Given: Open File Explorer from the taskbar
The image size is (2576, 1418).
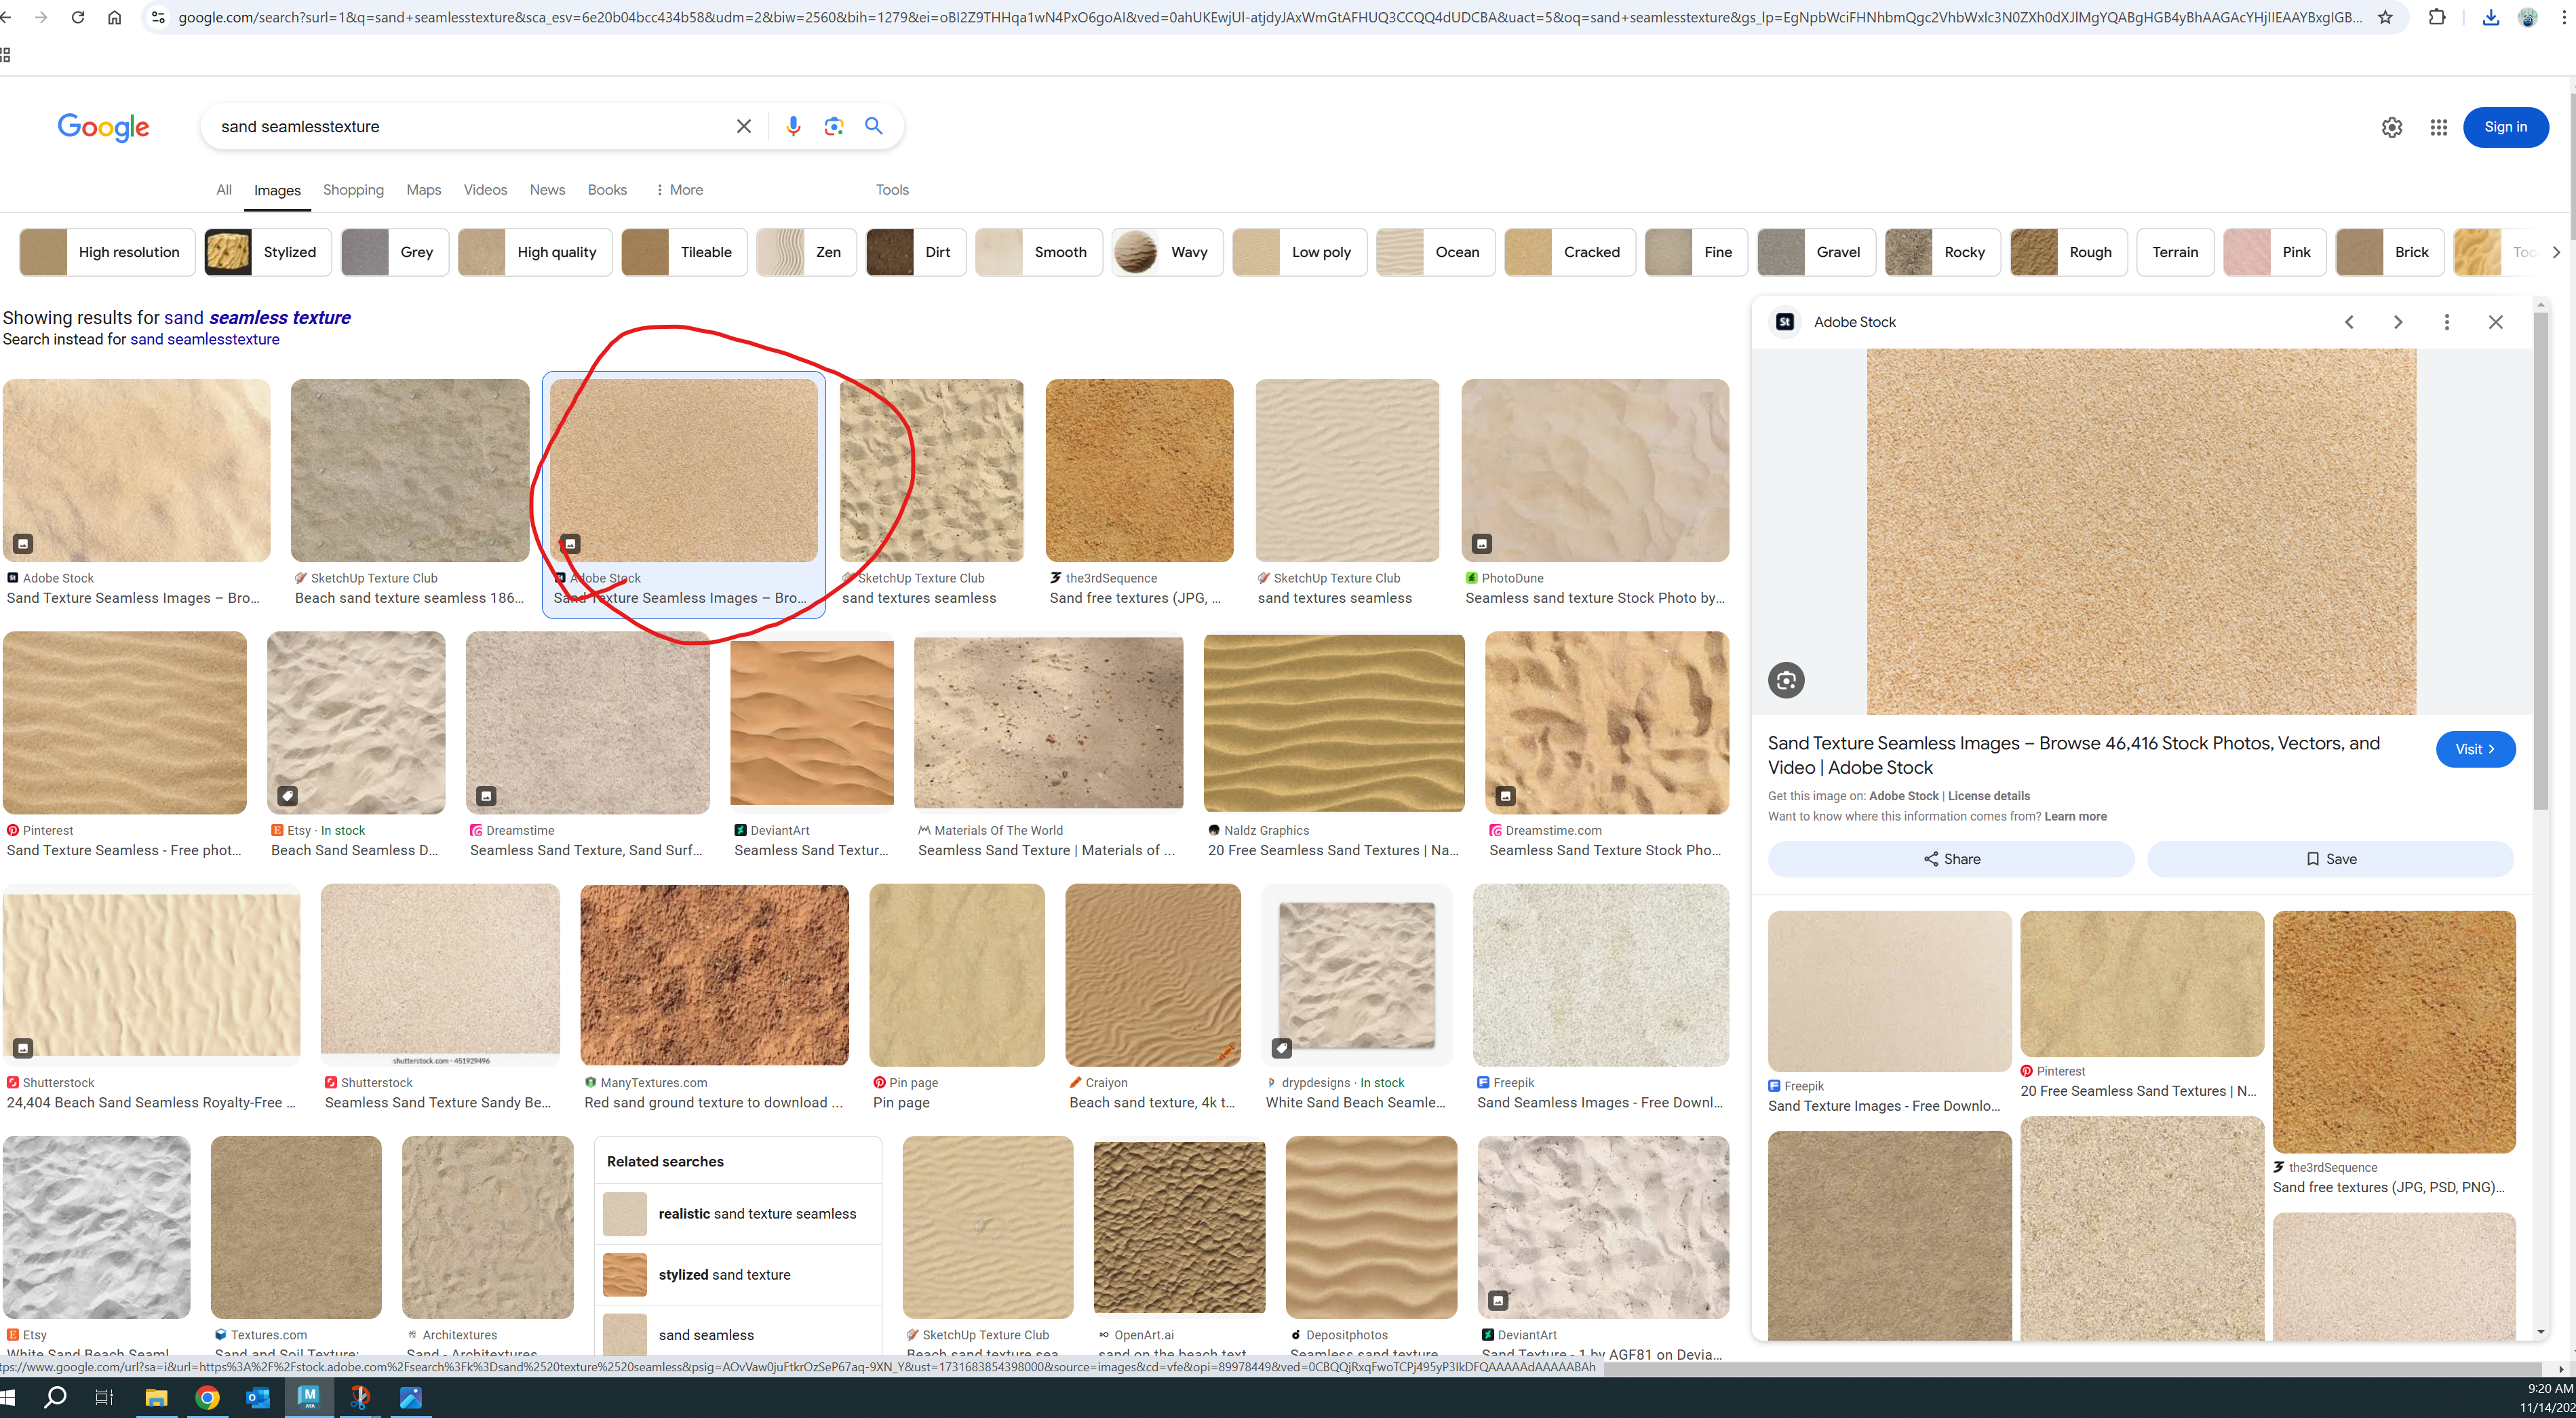Looking at the screenshot, I should pyautogui.click(x=156, y=1397).
